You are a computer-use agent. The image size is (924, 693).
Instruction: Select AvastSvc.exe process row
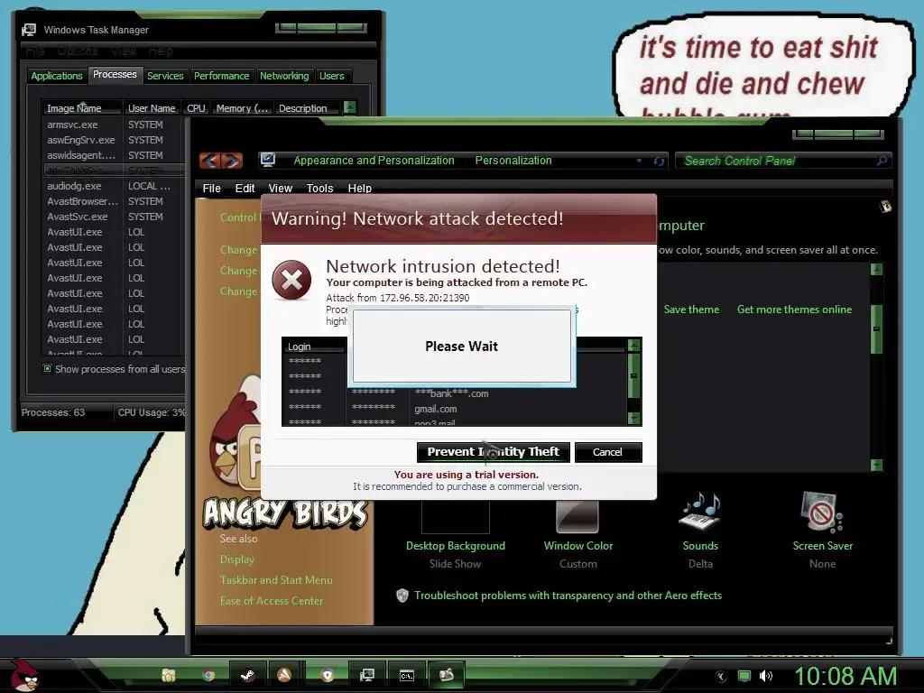tap(114, 217)
